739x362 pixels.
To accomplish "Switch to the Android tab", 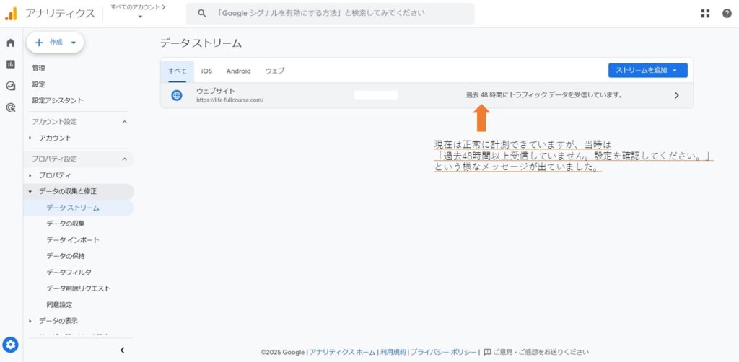I will [x=238, y=71].
